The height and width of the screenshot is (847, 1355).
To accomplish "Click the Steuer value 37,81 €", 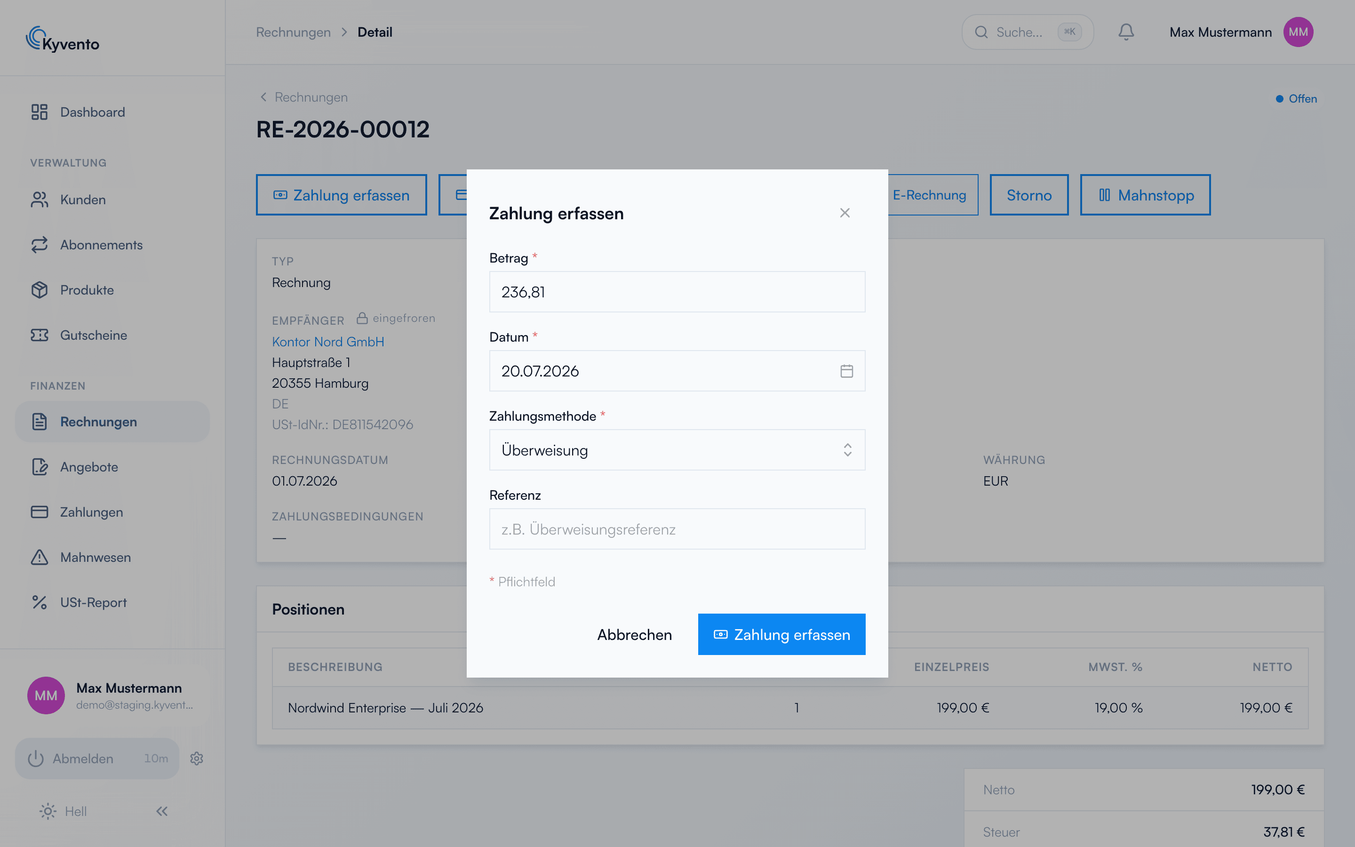I will (1284, 832).
